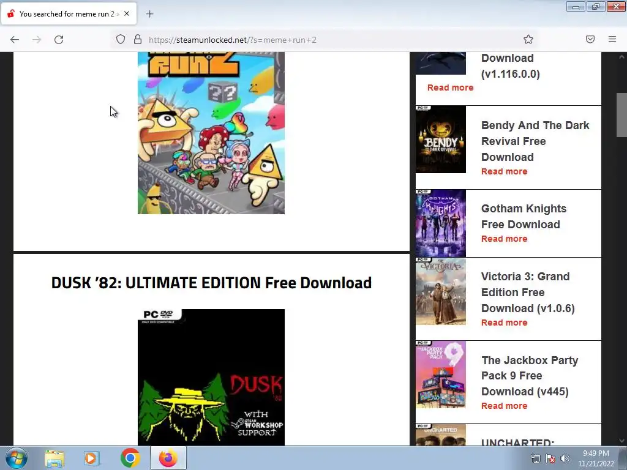
Task: Save page to Pocket
Action: 590,39
